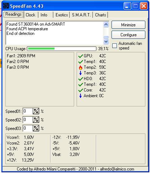Image resolution: width=150 pixels, height=173 pixels.
Task: Enable the Automatic fan speed checkbox
Action: coord(115,46)
